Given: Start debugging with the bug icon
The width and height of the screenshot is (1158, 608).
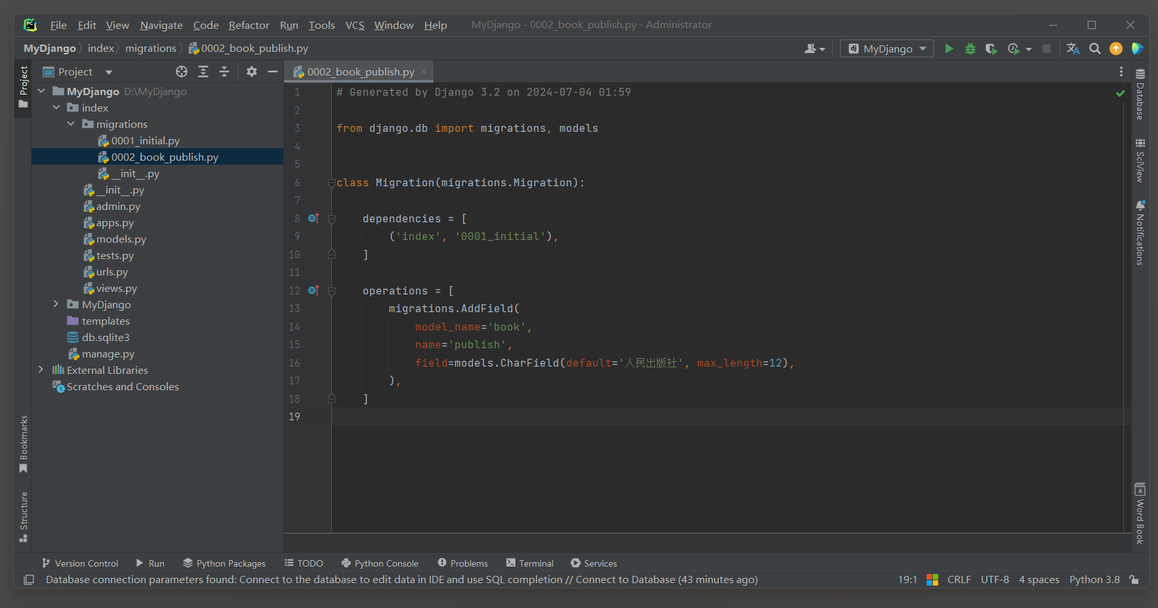Looking at the screenshot, I should 970,49.
